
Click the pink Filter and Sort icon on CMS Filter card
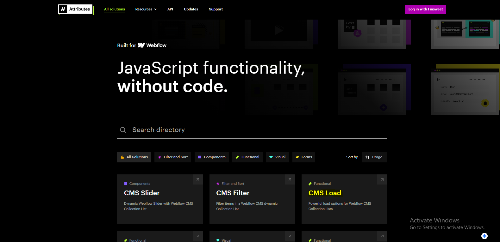(218, 184)
